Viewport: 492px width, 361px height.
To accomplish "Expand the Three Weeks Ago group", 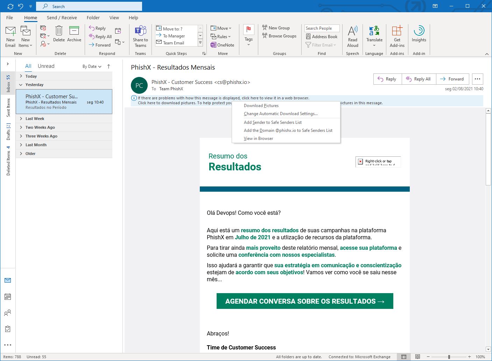I will 21,136.
